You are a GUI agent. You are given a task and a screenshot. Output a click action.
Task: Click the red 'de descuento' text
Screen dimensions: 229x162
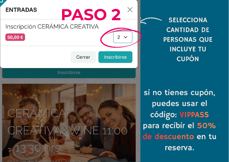(x=168, y=136)
